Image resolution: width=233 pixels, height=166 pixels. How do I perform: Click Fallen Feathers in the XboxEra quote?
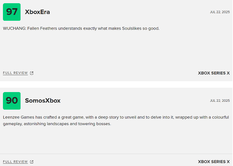pos(42,28)
